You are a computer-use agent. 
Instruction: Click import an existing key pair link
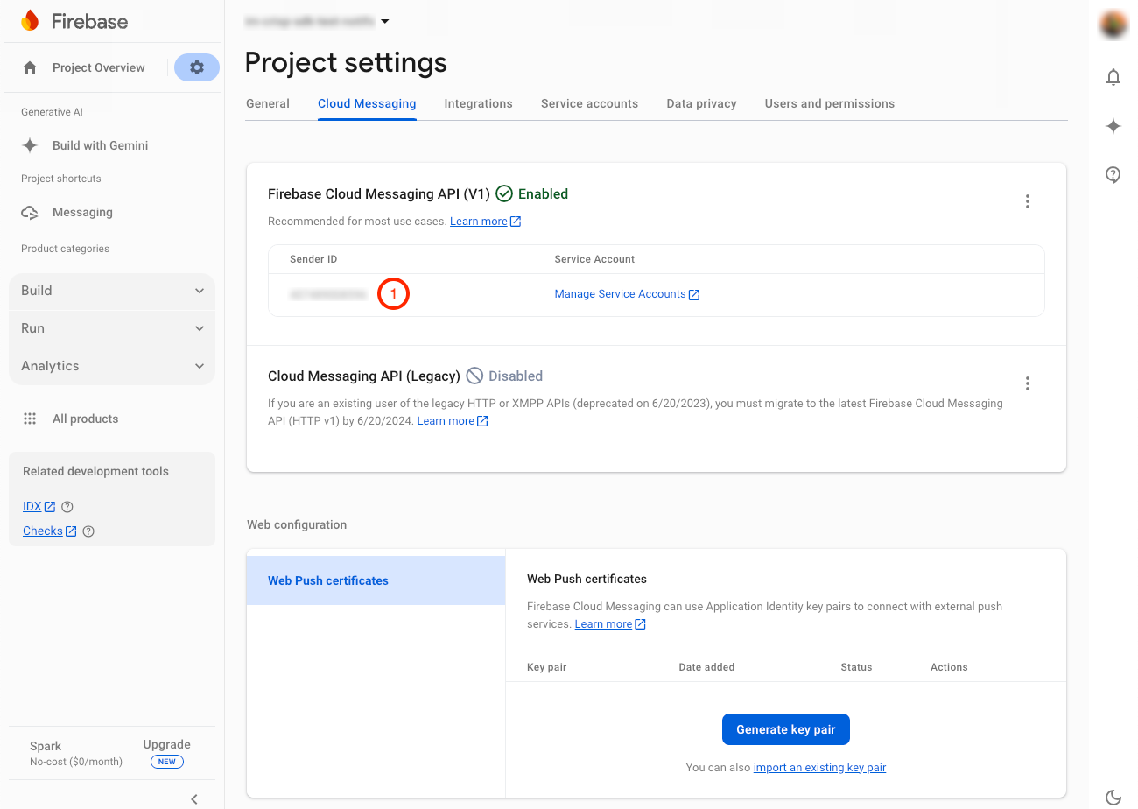819,768
